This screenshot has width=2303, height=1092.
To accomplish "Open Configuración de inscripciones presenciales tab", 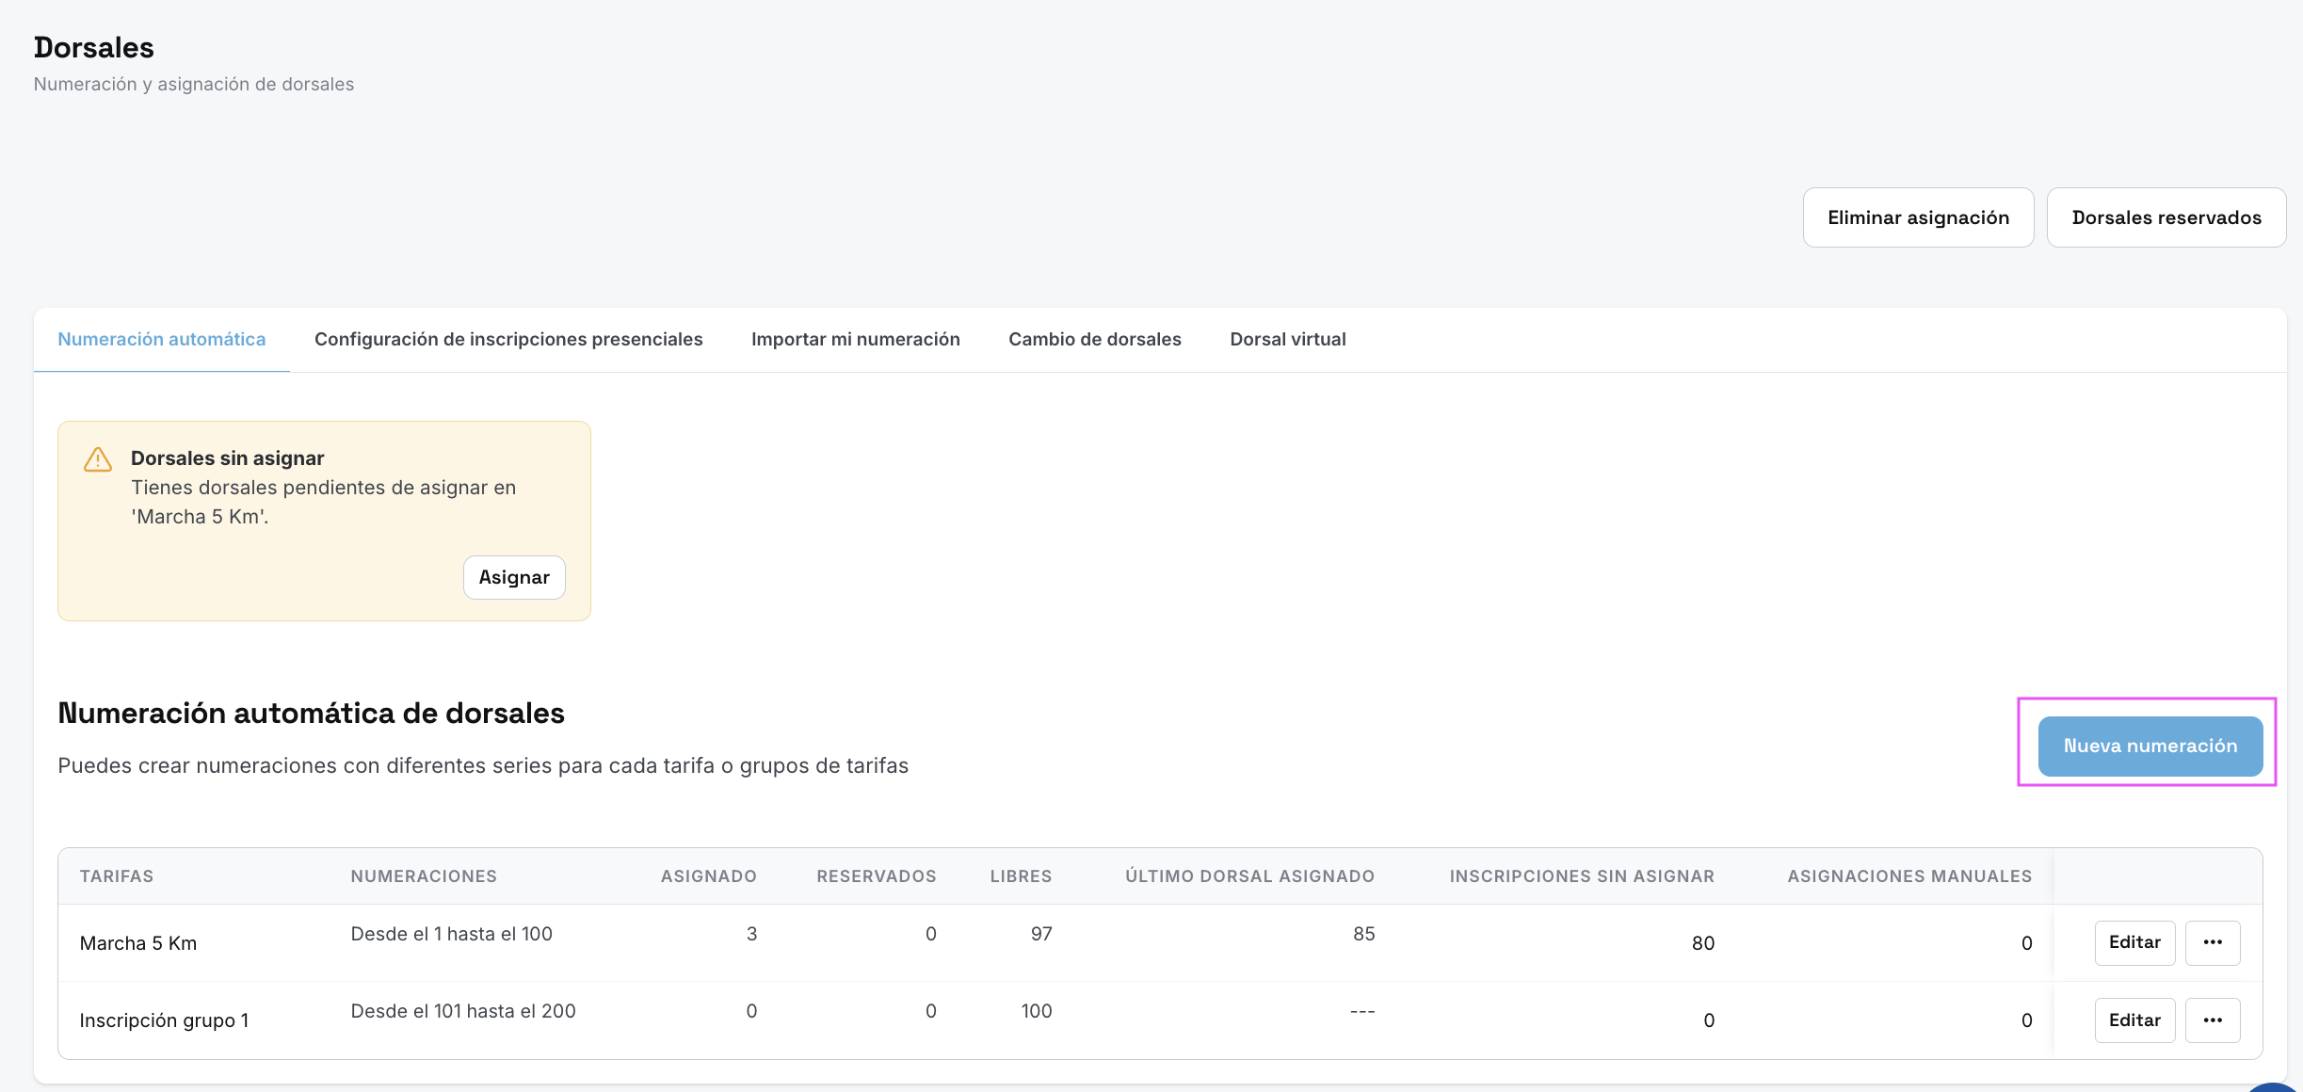I will coord(508,339).
